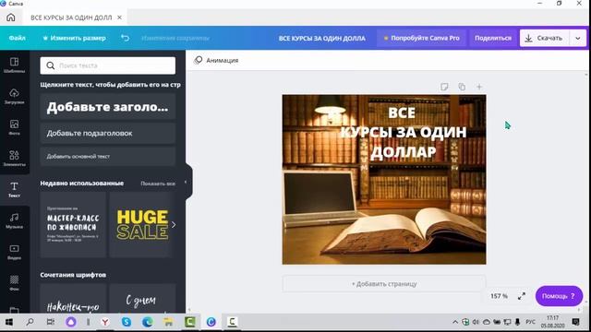Click the text search field
The image size is (591, 332).
click(108, 65)
